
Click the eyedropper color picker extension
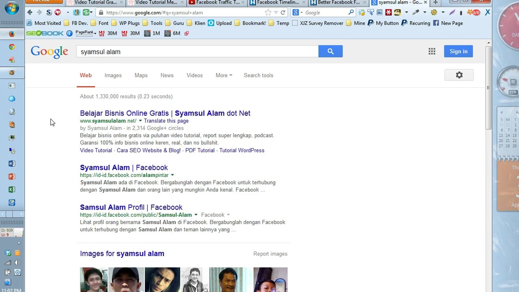tap(415, 12)
